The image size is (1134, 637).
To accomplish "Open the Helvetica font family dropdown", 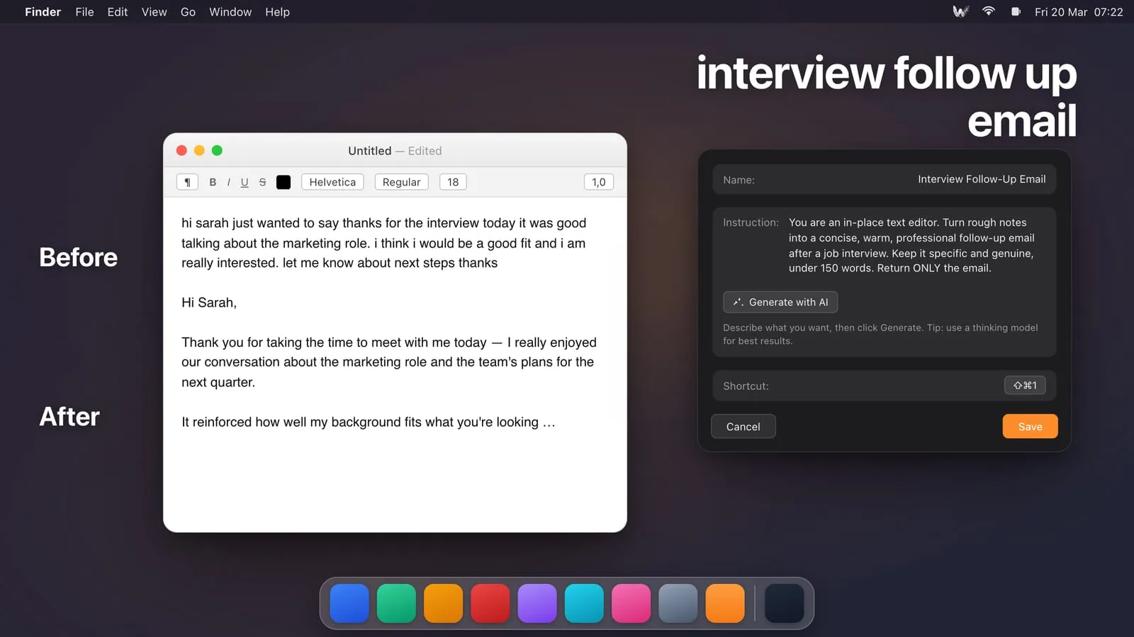I will coord(332,182).
